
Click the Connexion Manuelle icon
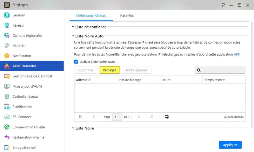[7, 127]
